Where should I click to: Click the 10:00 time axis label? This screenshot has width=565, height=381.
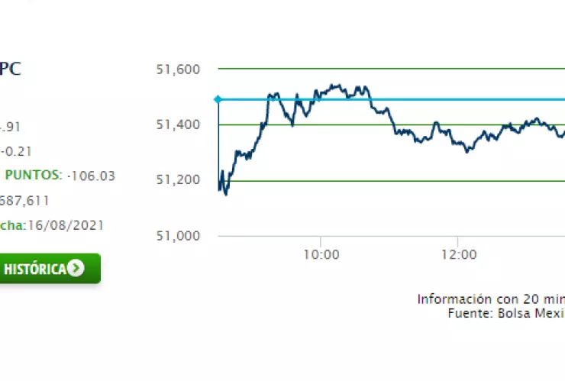pos(321,254)
